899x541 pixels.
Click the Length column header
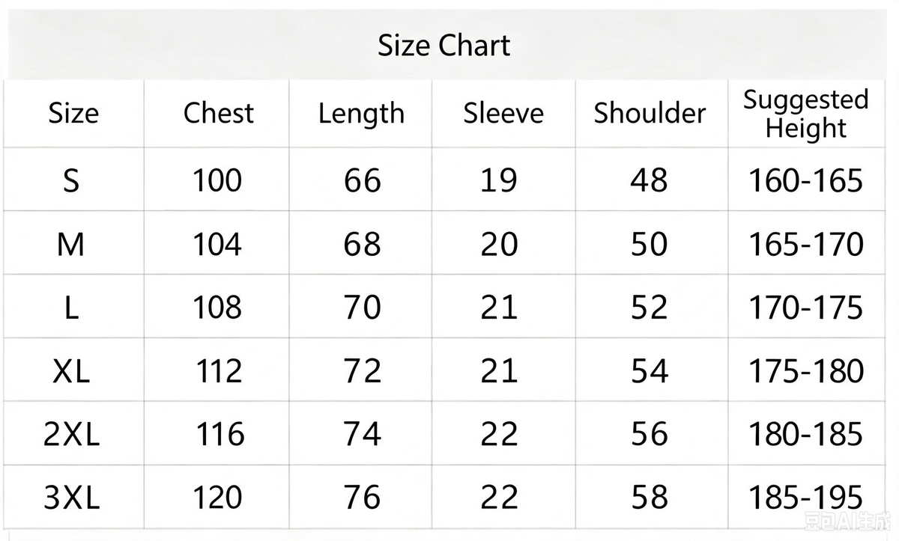(x=361, y=114)
